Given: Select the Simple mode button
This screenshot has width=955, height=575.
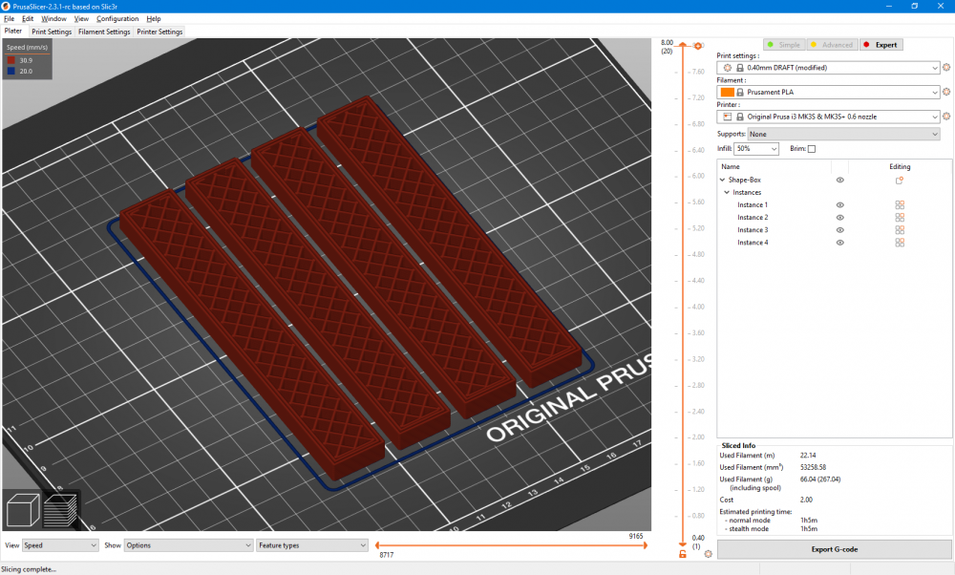Looking at the screenshot, I should [x=783, y=45].
